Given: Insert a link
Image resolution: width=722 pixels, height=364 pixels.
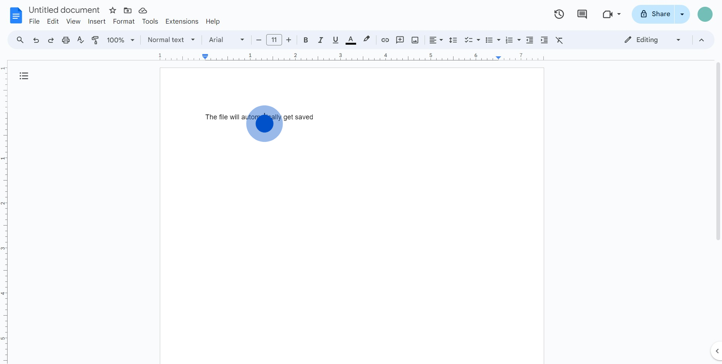Looking at the screenshot, I should (x=385, y=40).
